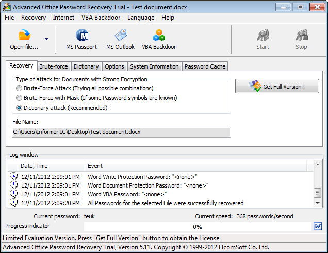Switch to the Password Cache tab
Image resolution: width=328 pixels, height=253 pixels.
205,66
